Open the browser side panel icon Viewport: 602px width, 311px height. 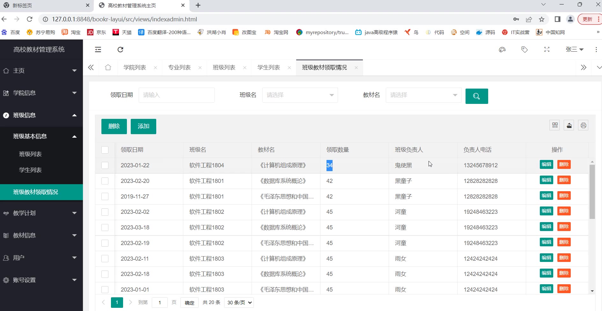[557, 19]
